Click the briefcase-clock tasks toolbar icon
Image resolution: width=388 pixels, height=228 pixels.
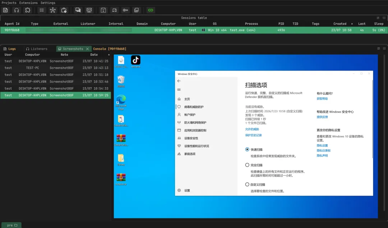coord(64,10)
